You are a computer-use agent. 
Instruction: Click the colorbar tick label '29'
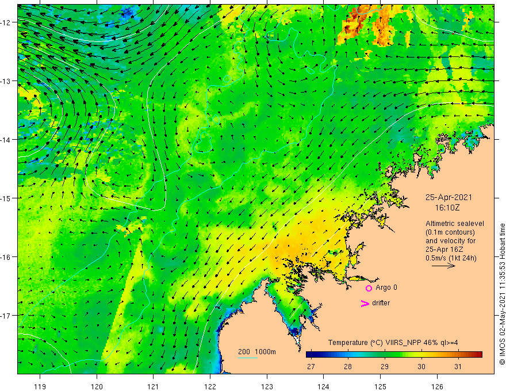tap(384, 366)
